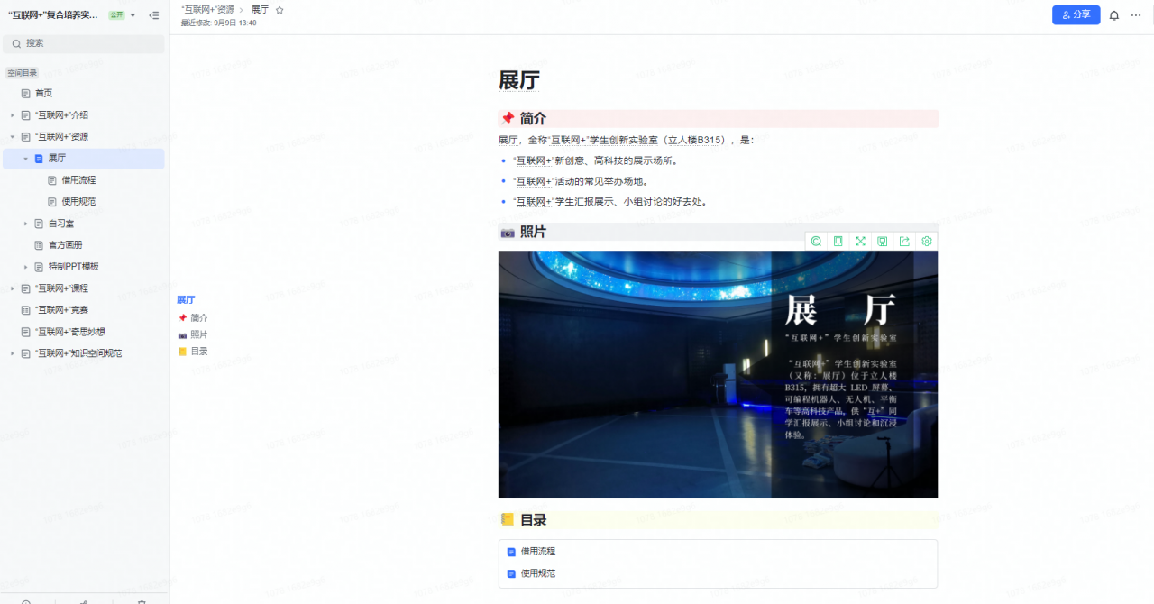Open the 借用流程 link in 目录 section
Image resolution: width=1154 pixels, height=604 pixels.
point(537,552)
